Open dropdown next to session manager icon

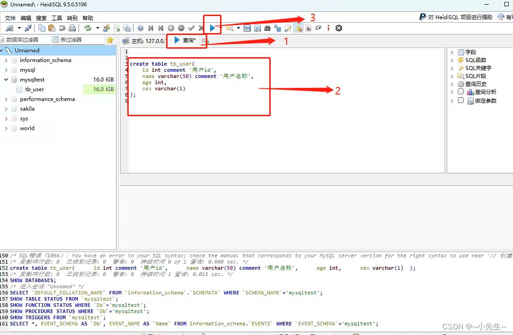(x=19, y=28)
